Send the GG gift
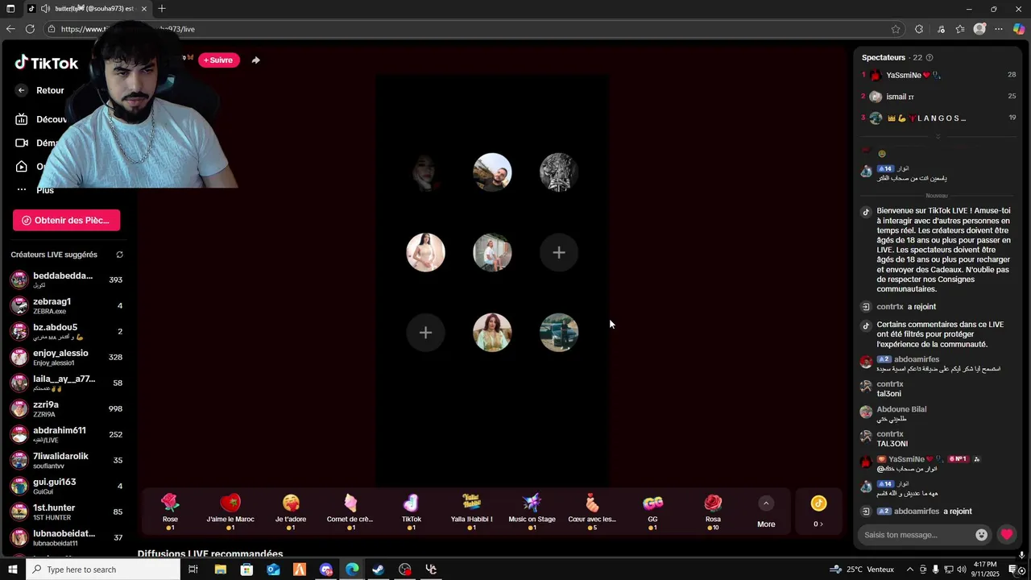 click(x=652, y=512)
